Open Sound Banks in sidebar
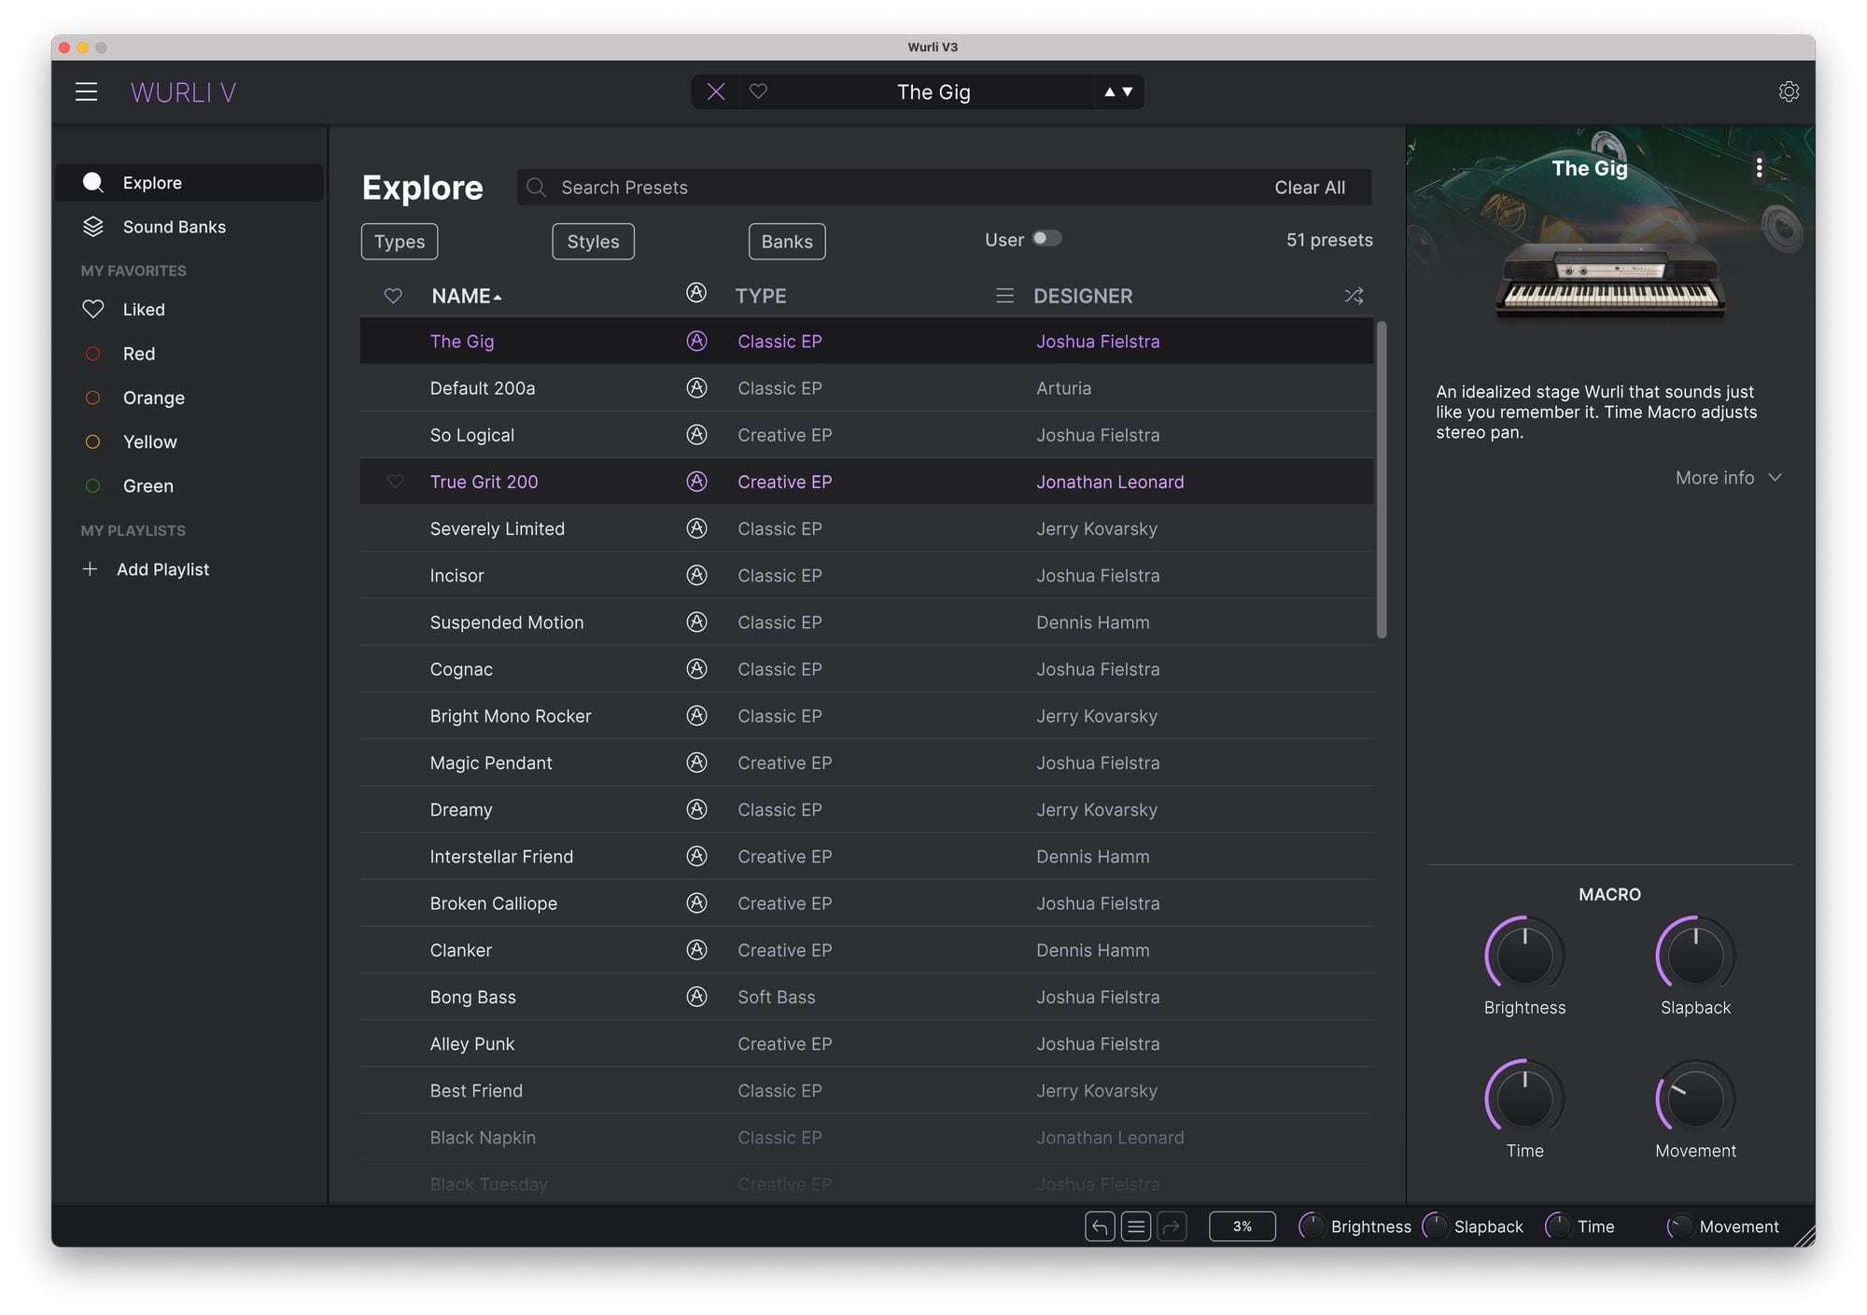The height and width of the screenshot is (1315, 1867). 174,227
